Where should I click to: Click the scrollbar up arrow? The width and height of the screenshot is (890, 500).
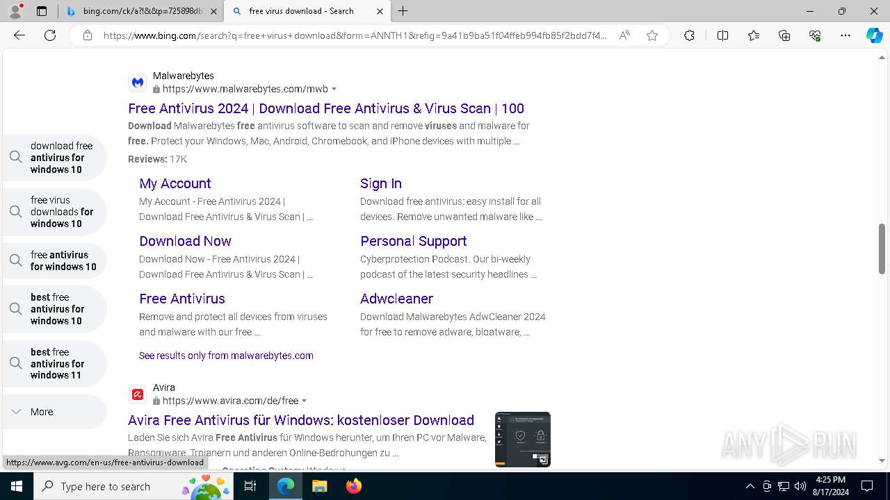[882, 57]
